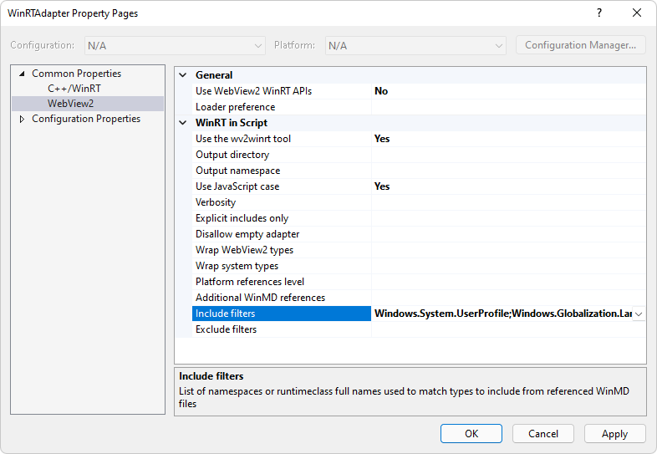Select the Wrap WebView2 types property
Viewport: 657px width, 454px height.
282,250
